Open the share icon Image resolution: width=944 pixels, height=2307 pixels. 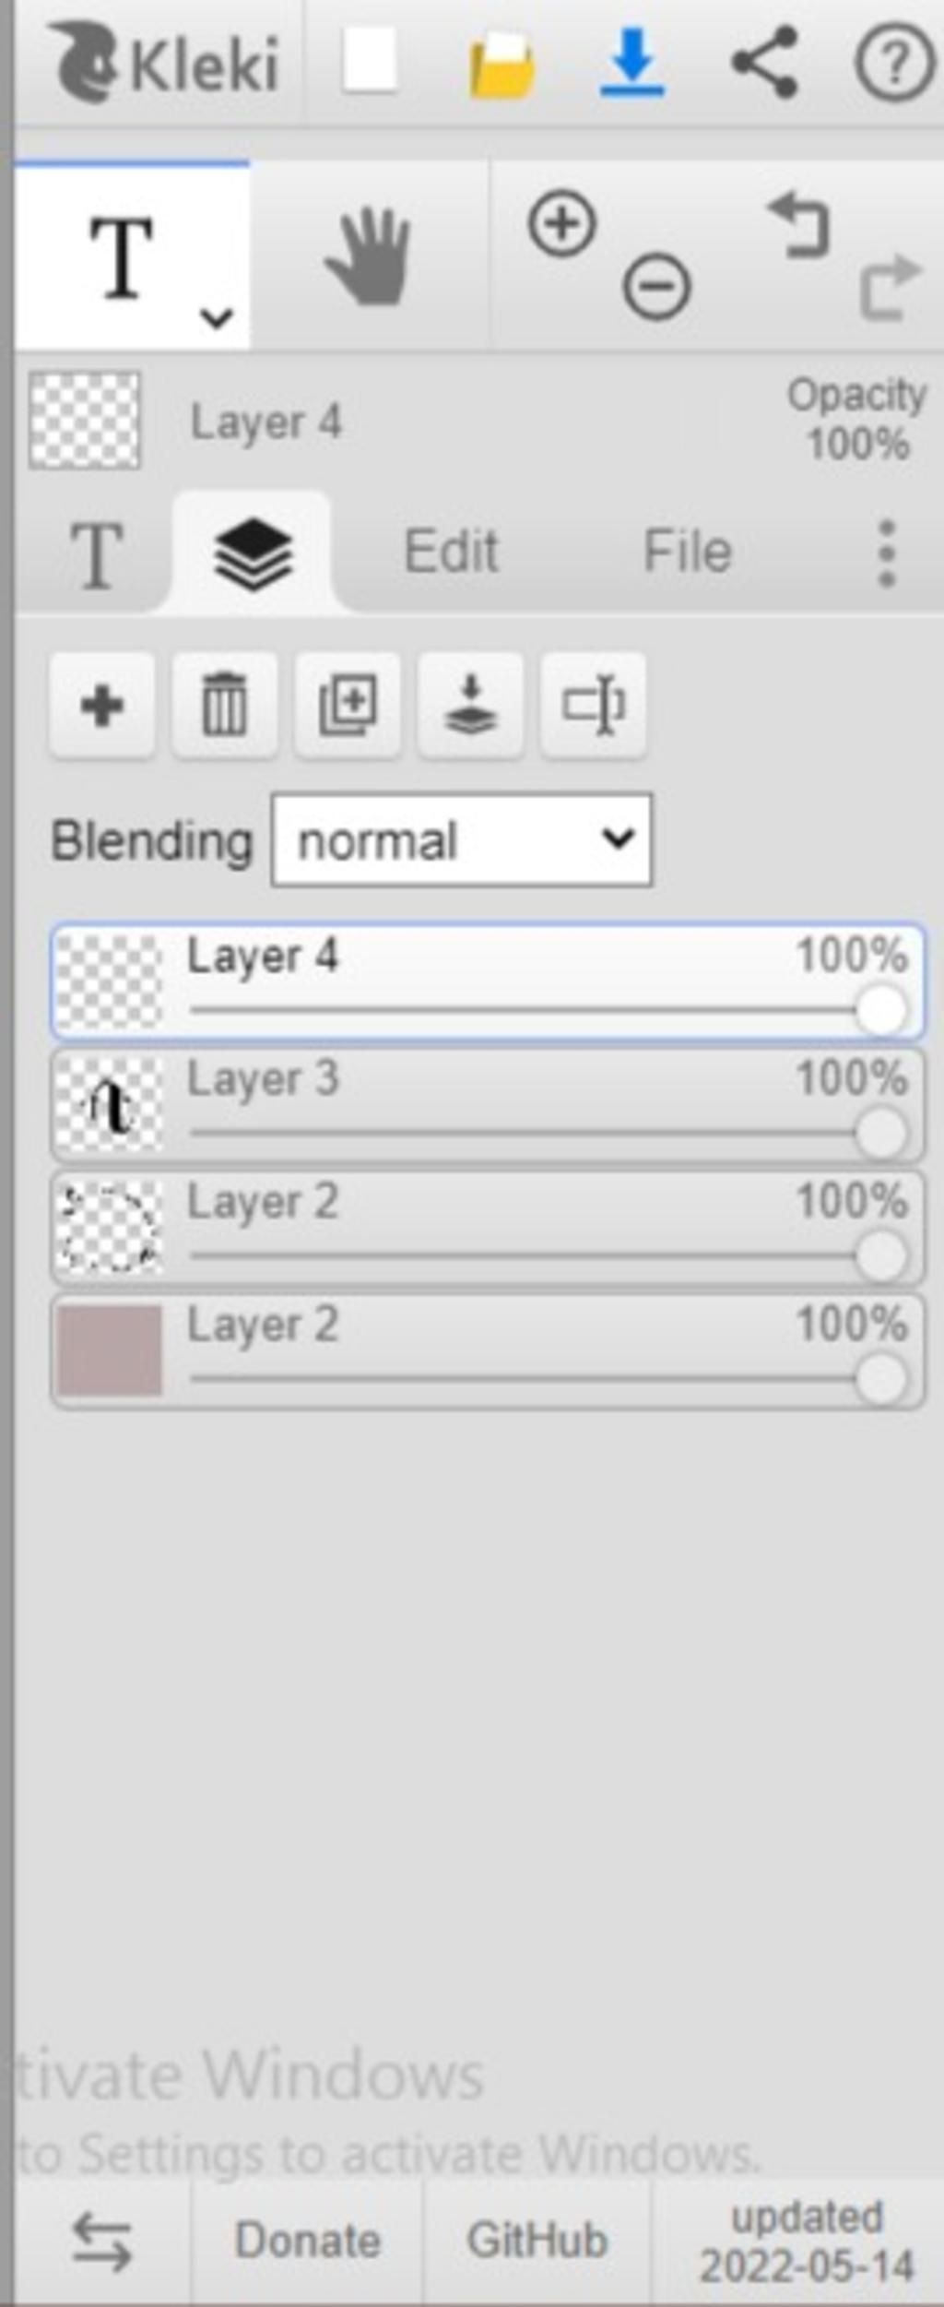click(764, 63)
